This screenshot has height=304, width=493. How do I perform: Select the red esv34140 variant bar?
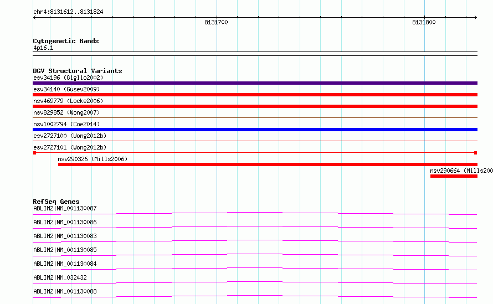click(255, 95)
